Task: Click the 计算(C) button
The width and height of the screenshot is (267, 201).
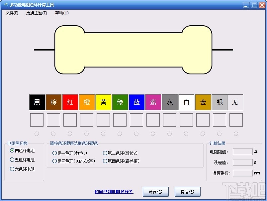Action: [155, 192]
